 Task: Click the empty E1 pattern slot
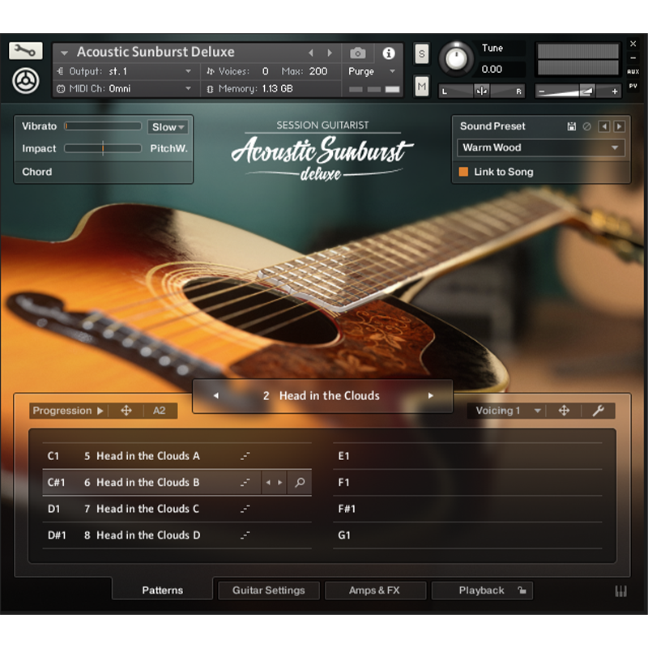(467, 456)
